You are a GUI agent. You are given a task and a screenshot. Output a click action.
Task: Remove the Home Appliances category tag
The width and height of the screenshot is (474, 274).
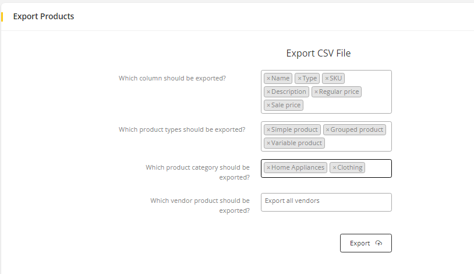coord(268,168)
